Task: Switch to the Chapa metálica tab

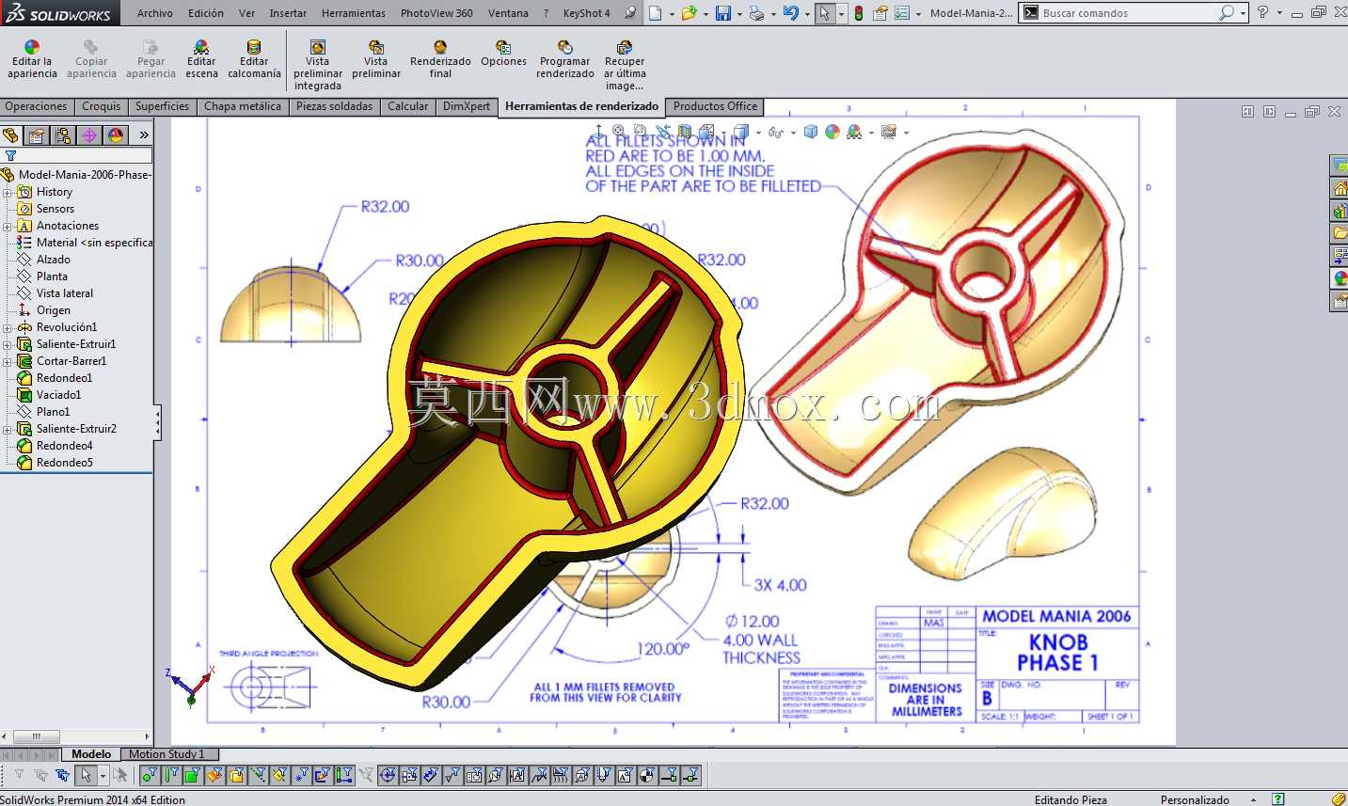Action: click(x=243, y=106)
